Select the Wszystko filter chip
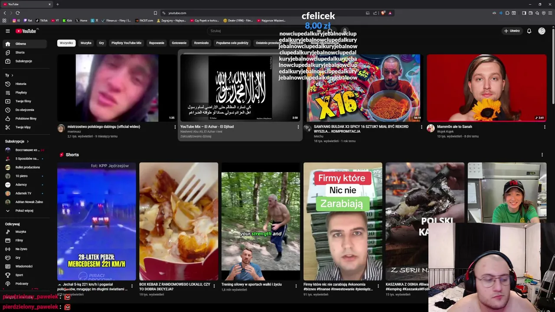 [66, 43]
